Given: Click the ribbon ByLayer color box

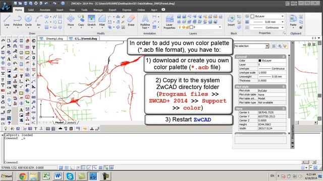Looking at the screenshot, I should coord(252,16).
